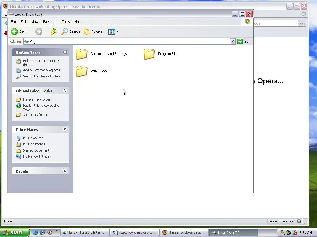
Task: Expand the Details panel
Action: [65, 171]
